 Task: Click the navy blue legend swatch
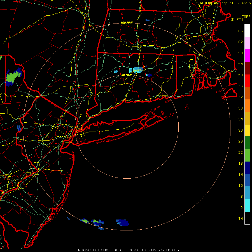(247, 168)
